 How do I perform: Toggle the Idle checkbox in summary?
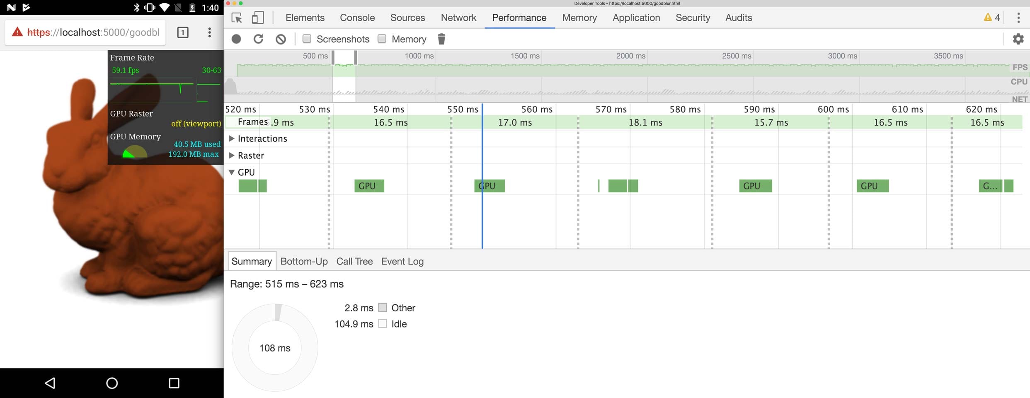383,324
